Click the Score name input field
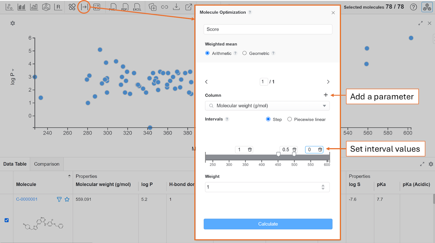435x243 pixels. tap(268, 29)
